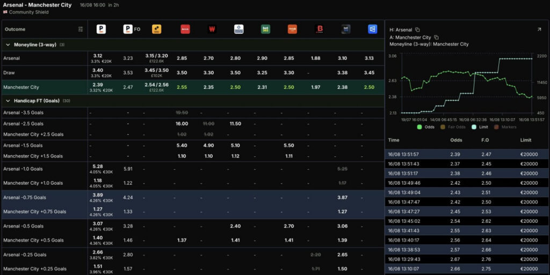Image resolution: width=550 pixels, height=275 pixels.
Task: Click the 1.88 Arsenal odds cell
Action: tap(316, 58)
